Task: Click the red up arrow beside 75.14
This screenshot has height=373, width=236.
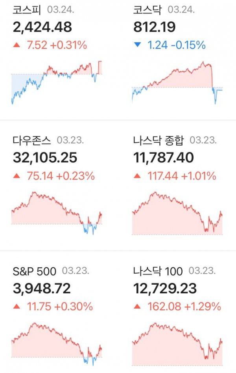Action: (17, 176)
